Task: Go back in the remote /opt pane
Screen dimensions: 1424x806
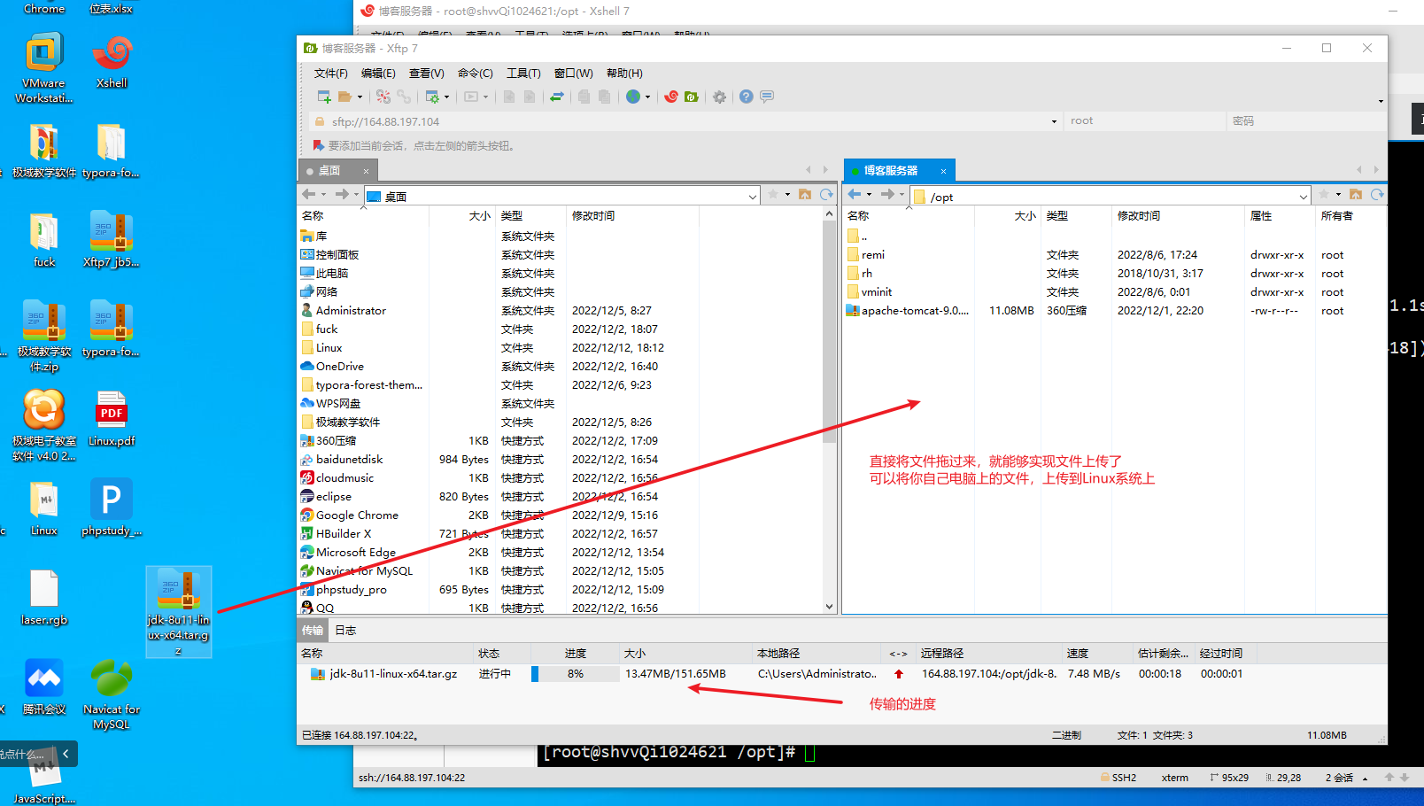Action: pos(855,195)
